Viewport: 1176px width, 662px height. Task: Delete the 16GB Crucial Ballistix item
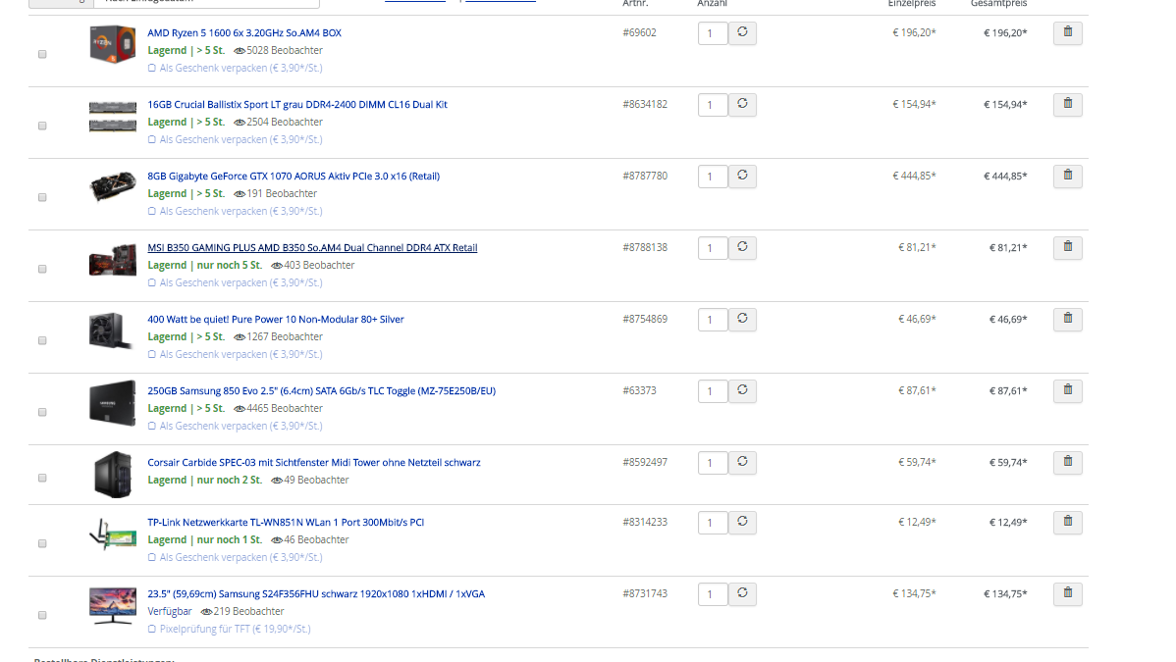pyautogui.click(x=1067, y=104)
